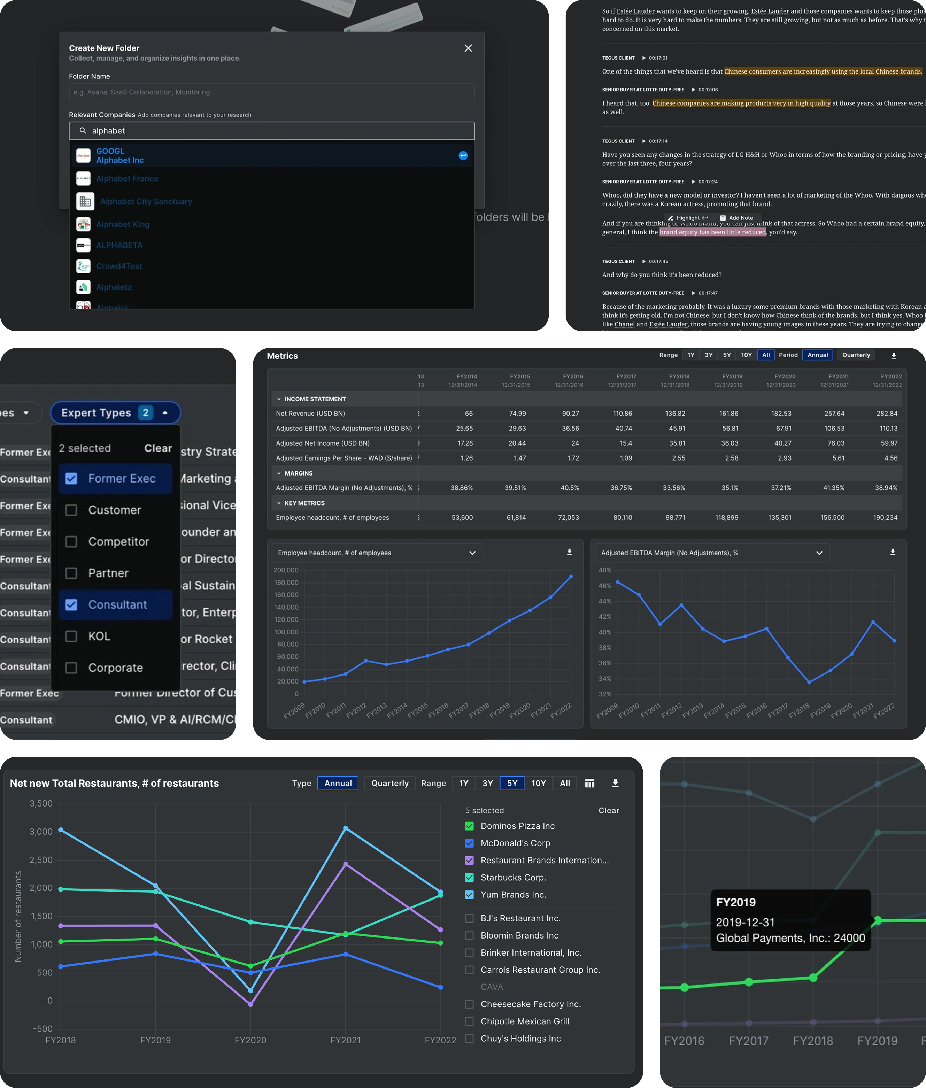
Task: Enable the Chipotle Mexican Grill checkbox
Action: (x=469, y=1021)
